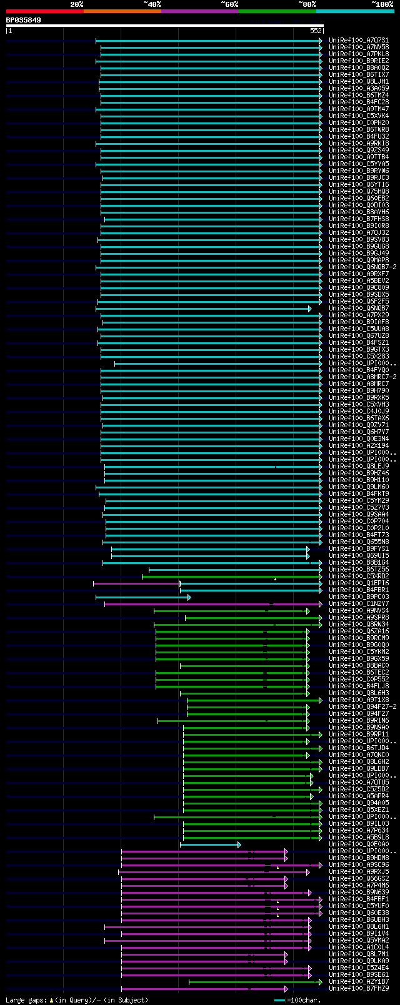This screenshot has height=1005, width=400.
Task: Select the UniRef100_Q69UI5 label
Action: (359, 556)
